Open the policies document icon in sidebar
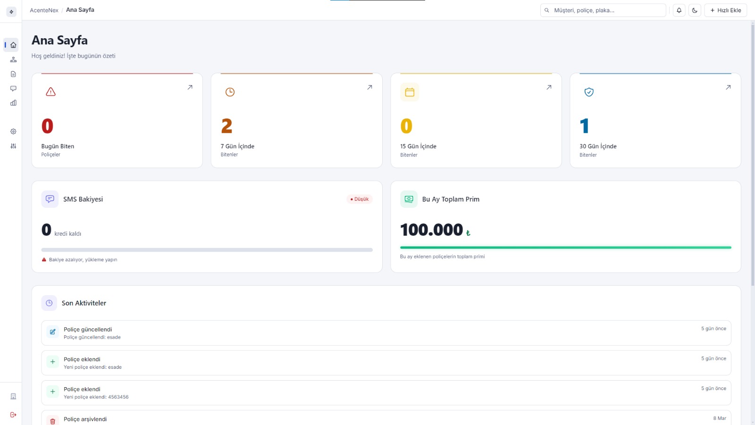Screen dimensions: 755x425 pos(13,74)
